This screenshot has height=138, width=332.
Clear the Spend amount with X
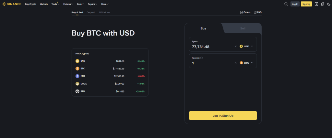pyautogui.click(x=236, y=47)
